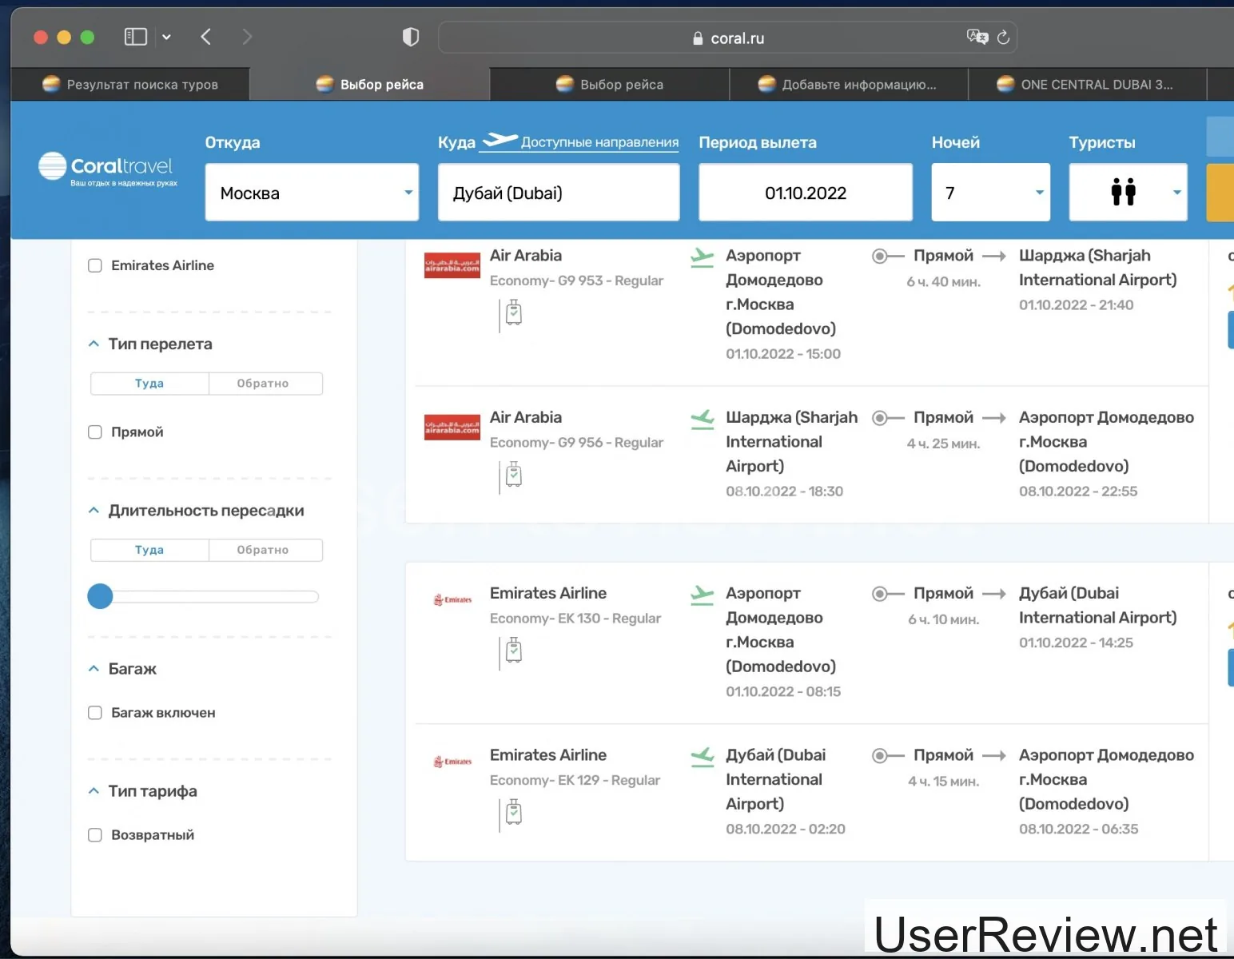
Task: Collapse the Тип перелета filter section
Action: click(x=94, y=344)
